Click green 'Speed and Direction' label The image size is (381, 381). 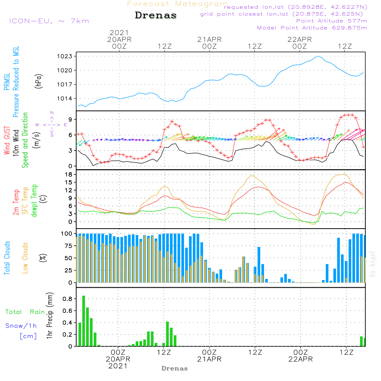25,140
